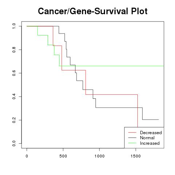Click the 0 x-axis tick label
Viewport: 175px width, 175px height.
(27, 156)
